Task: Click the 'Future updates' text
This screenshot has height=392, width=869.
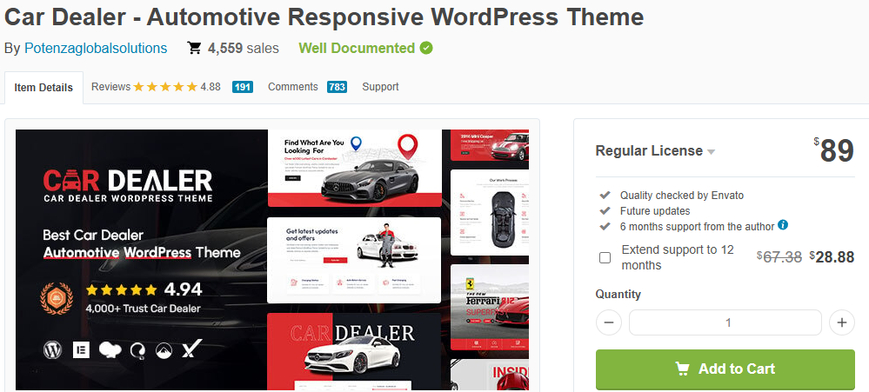Action: (x=655, y=211)
